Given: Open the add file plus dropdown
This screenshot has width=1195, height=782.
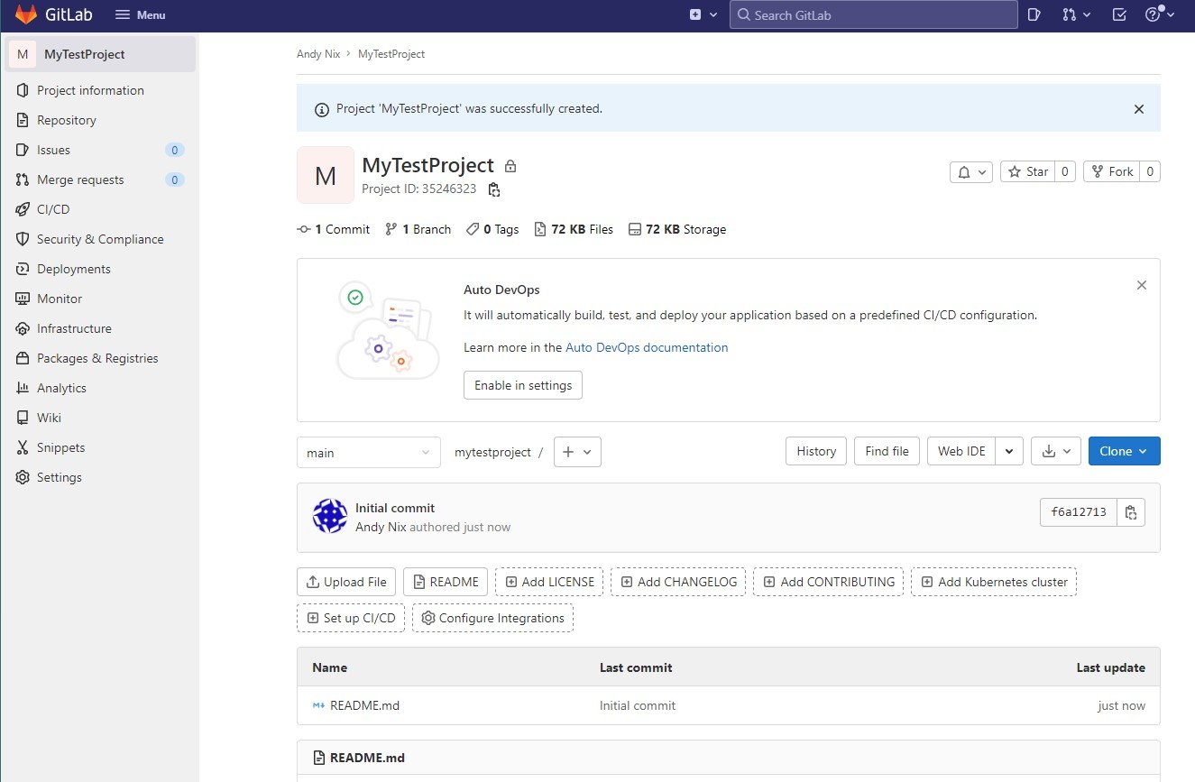Looking at the screenshot, I should (577, 452).
